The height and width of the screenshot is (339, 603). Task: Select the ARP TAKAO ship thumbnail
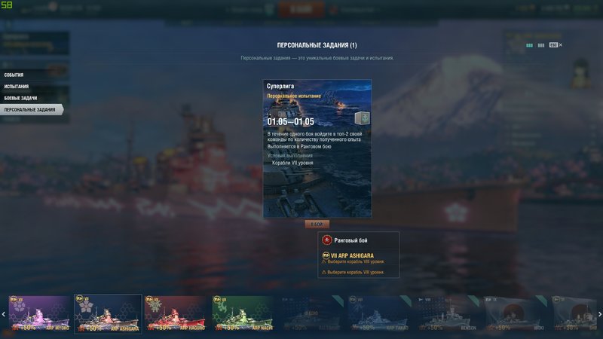[x=379, y=313]
